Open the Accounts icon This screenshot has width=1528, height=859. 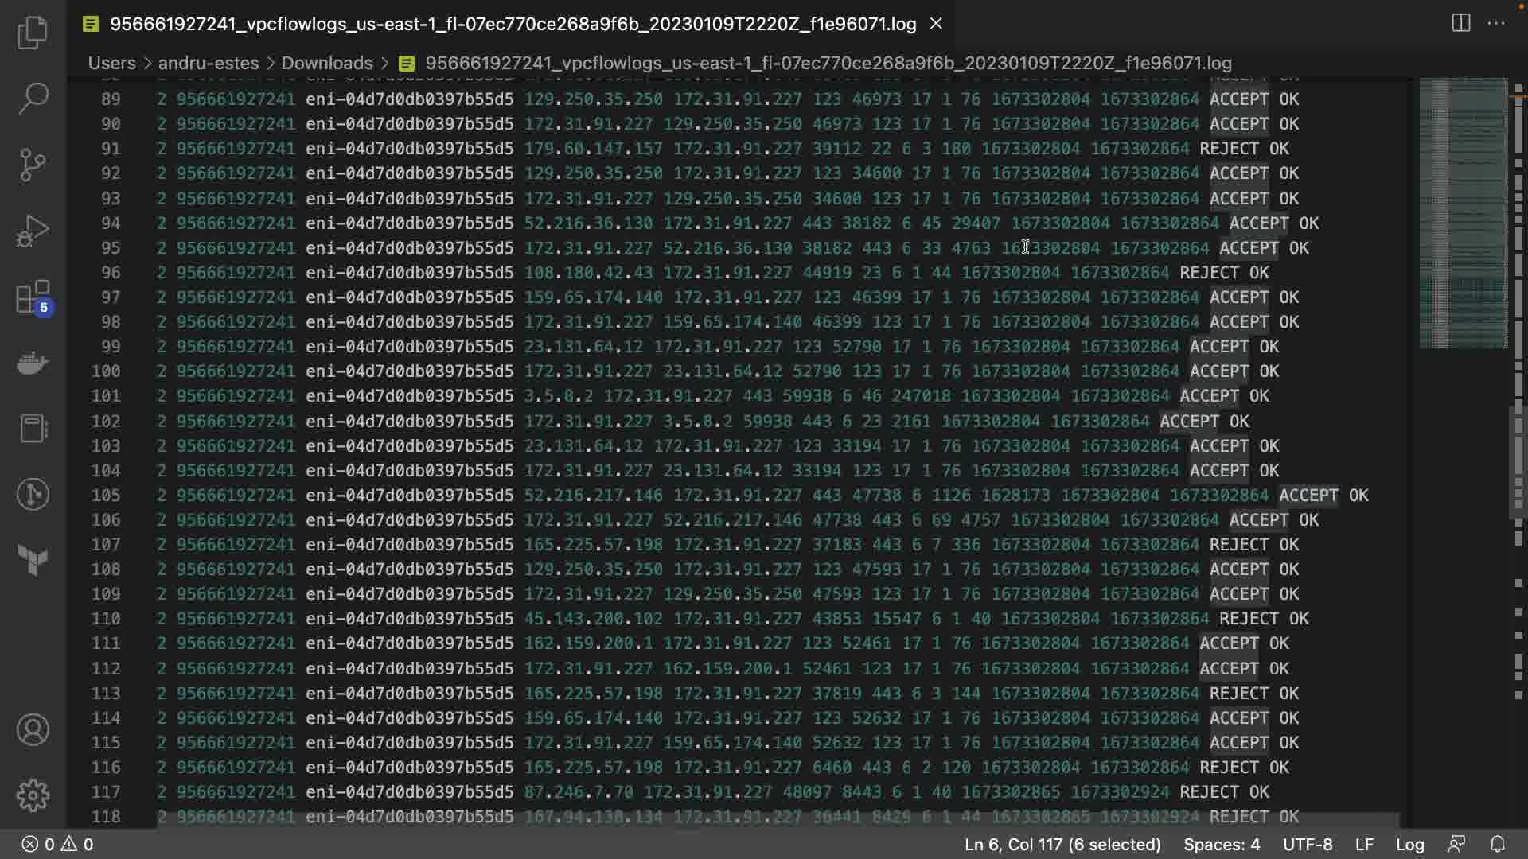[33, 729]
